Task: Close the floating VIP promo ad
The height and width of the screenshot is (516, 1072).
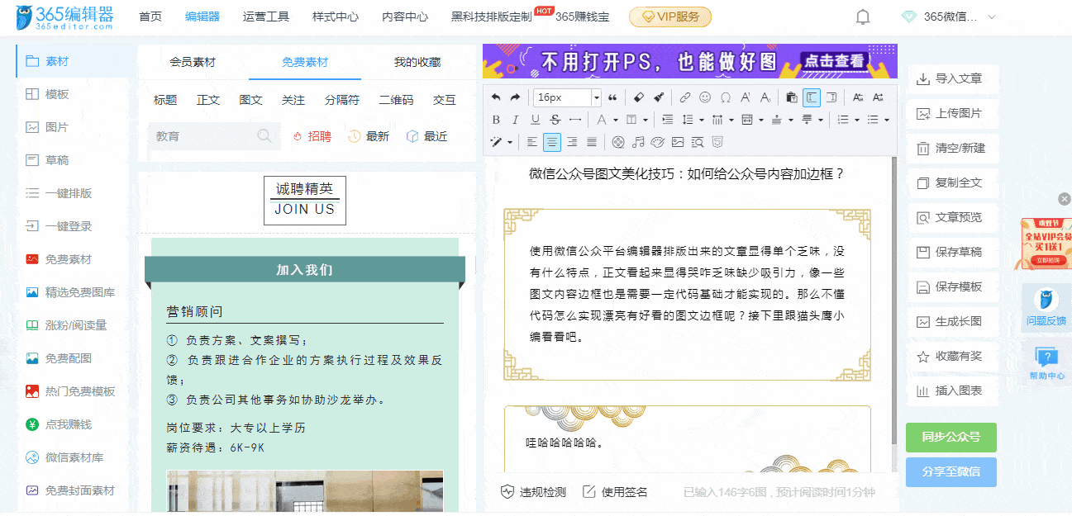Action: 1065,199
